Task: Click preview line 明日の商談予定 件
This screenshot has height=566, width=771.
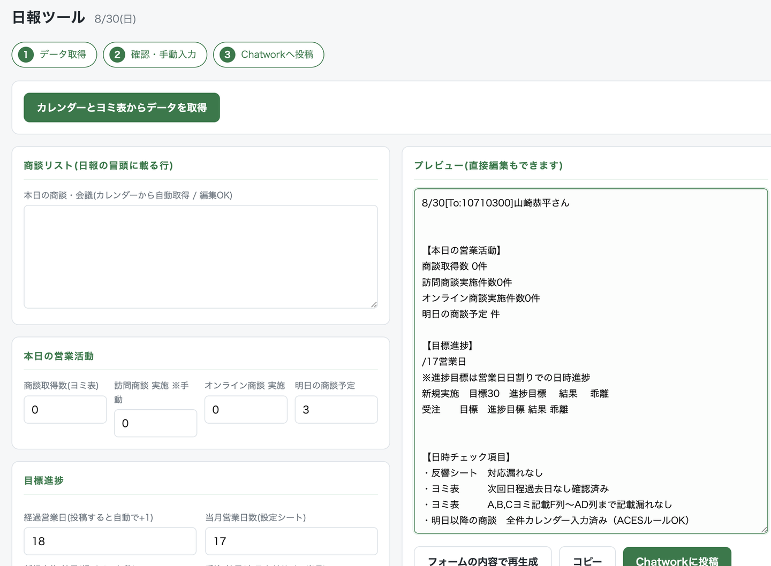Action: (460, 314)
